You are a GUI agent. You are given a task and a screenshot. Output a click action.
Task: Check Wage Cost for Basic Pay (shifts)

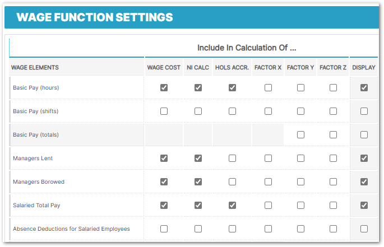tap(164, 111)
